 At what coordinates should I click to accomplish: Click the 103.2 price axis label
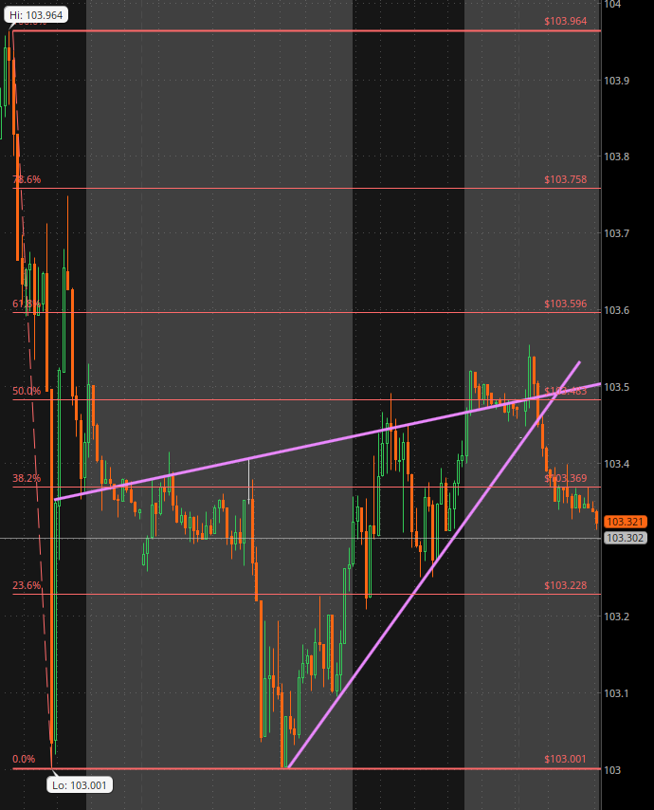pyautogui.click(x=616, y=617)
